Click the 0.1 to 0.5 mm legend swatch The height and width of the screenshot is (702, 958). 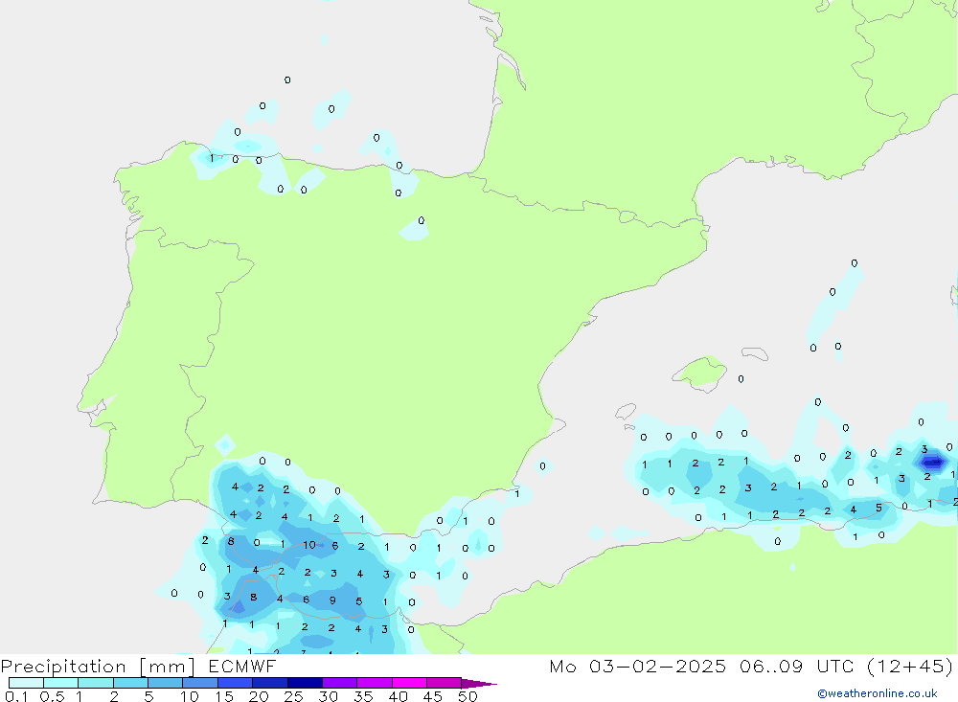[26, 683]
